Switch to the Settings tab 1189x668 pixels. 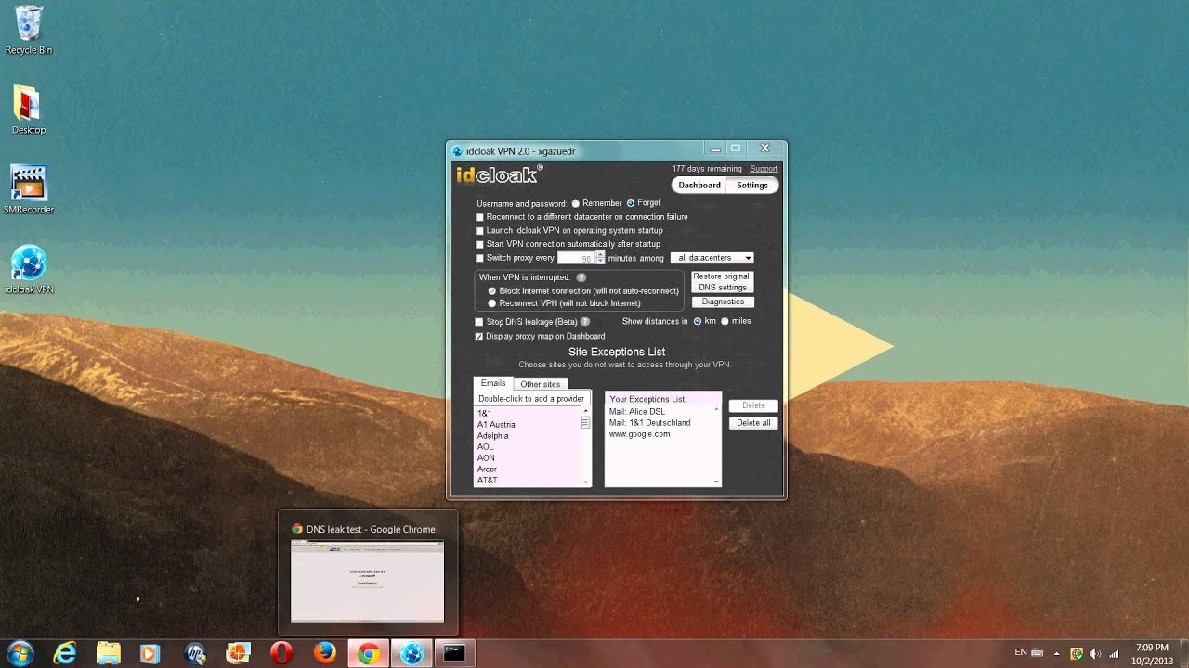pos(752,186)
